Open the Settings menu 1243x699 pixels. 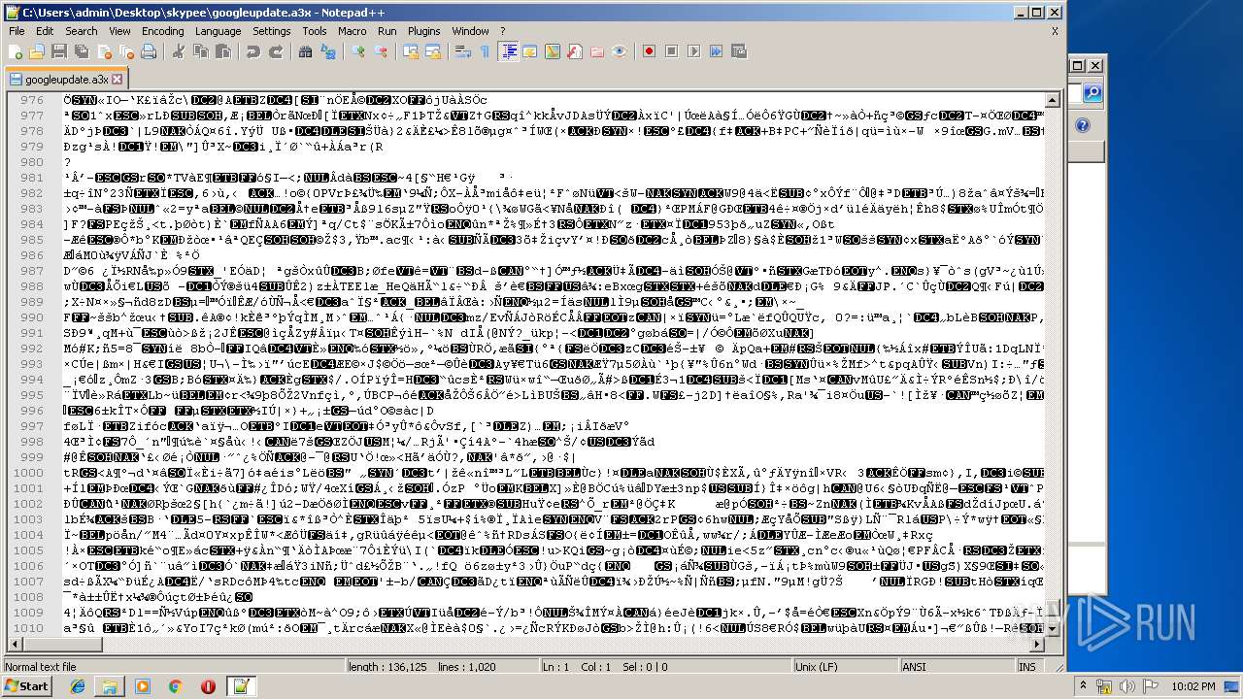pos(272,31)
